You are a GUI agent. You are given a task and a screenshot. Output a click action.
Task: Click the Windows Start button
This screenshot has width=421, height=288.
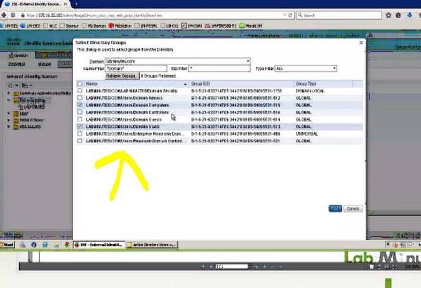tap(7, 245)
